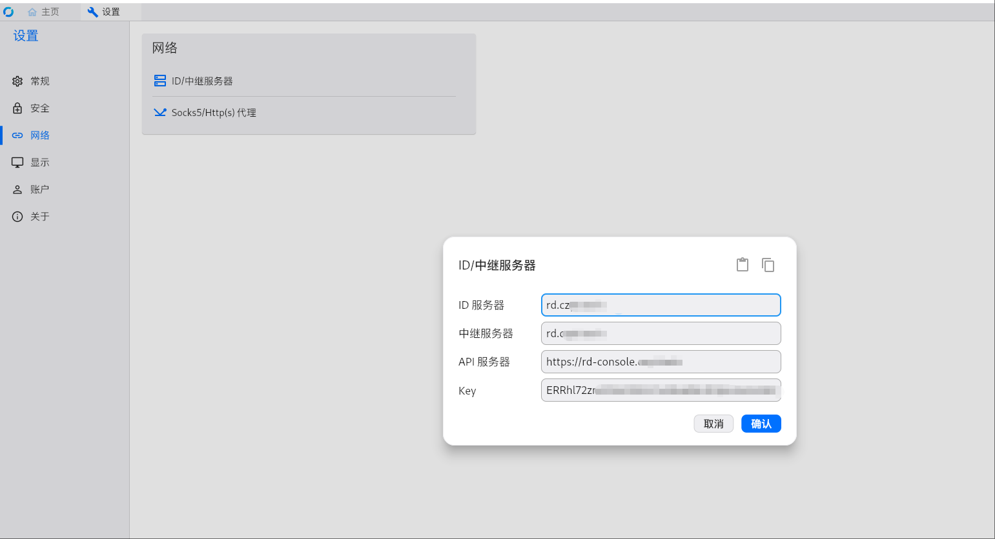Click the 确认 confirm button
The height and width of the screenshot is (539, 995).
761,424
